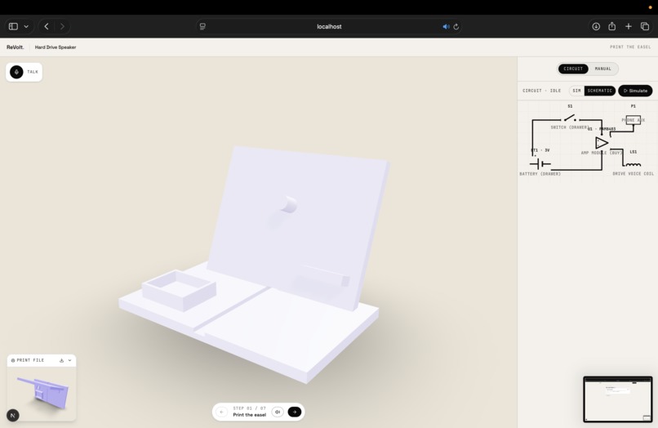The image size is (658, 428).
Task: Click the Hard Drive Speaker project title
Action: [56, 47]
